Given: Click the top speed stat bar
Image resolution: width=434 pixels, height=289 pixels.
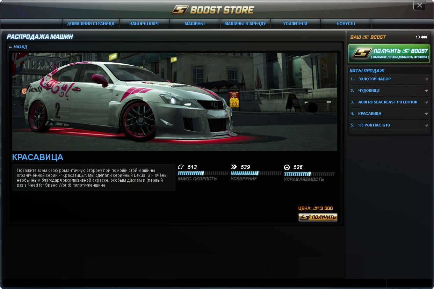Looking at the screenshot, I should pos(203,173).
